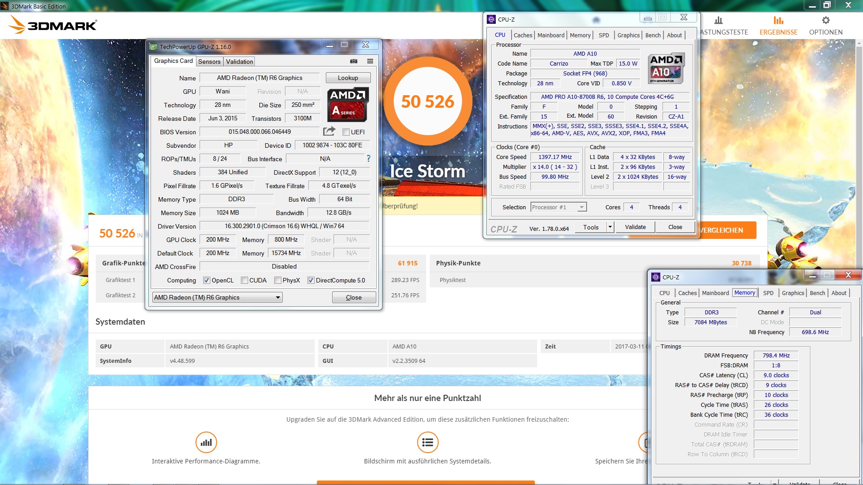This screenshot has width=863, height=485.
Task: Toggle the UEFI checkbox in GPU-Z
Action: click(346, 132)
